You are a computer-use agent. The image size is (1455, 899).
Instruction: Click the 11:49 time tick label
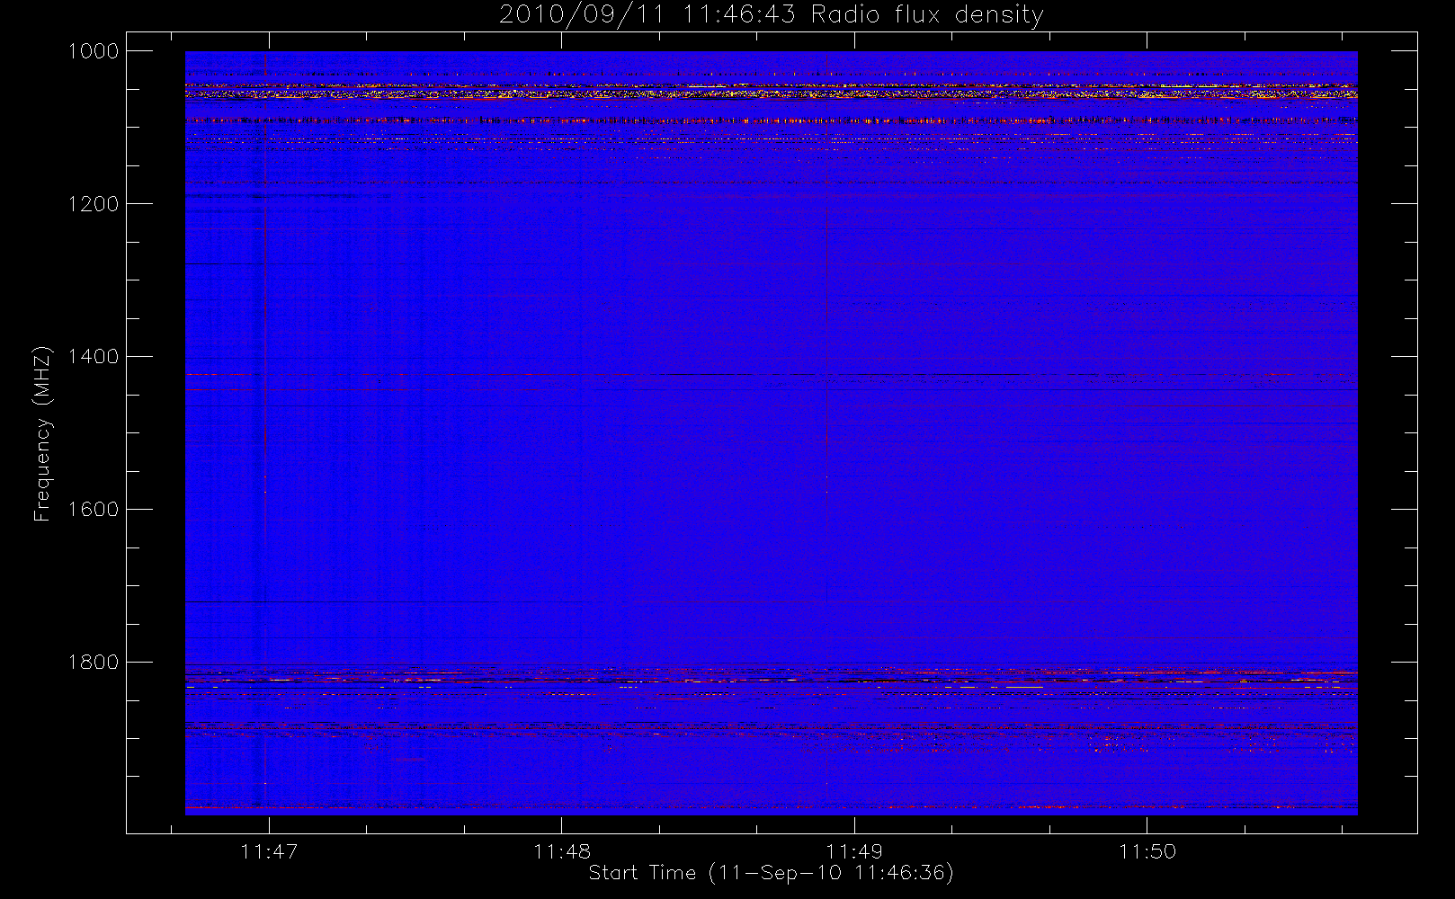point(854,851)
